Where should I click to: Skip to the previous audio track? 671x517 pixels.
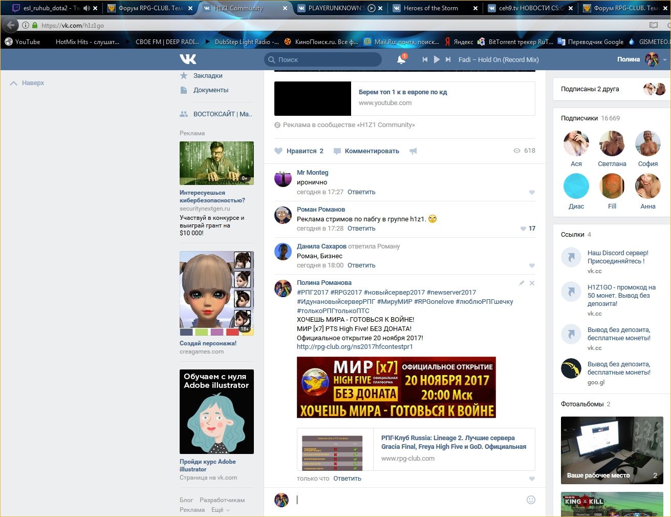425,59
